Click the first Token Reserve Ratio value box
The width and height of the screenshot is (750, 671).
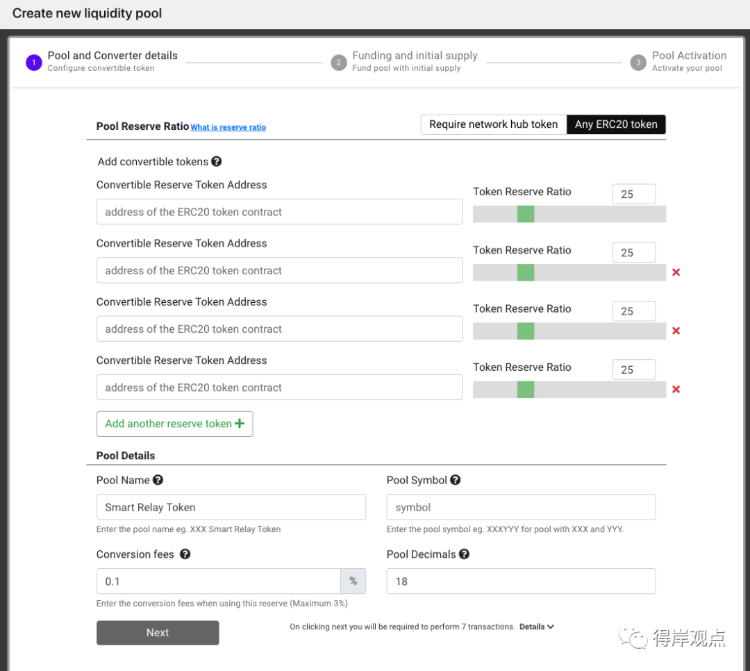click(634, 194)
